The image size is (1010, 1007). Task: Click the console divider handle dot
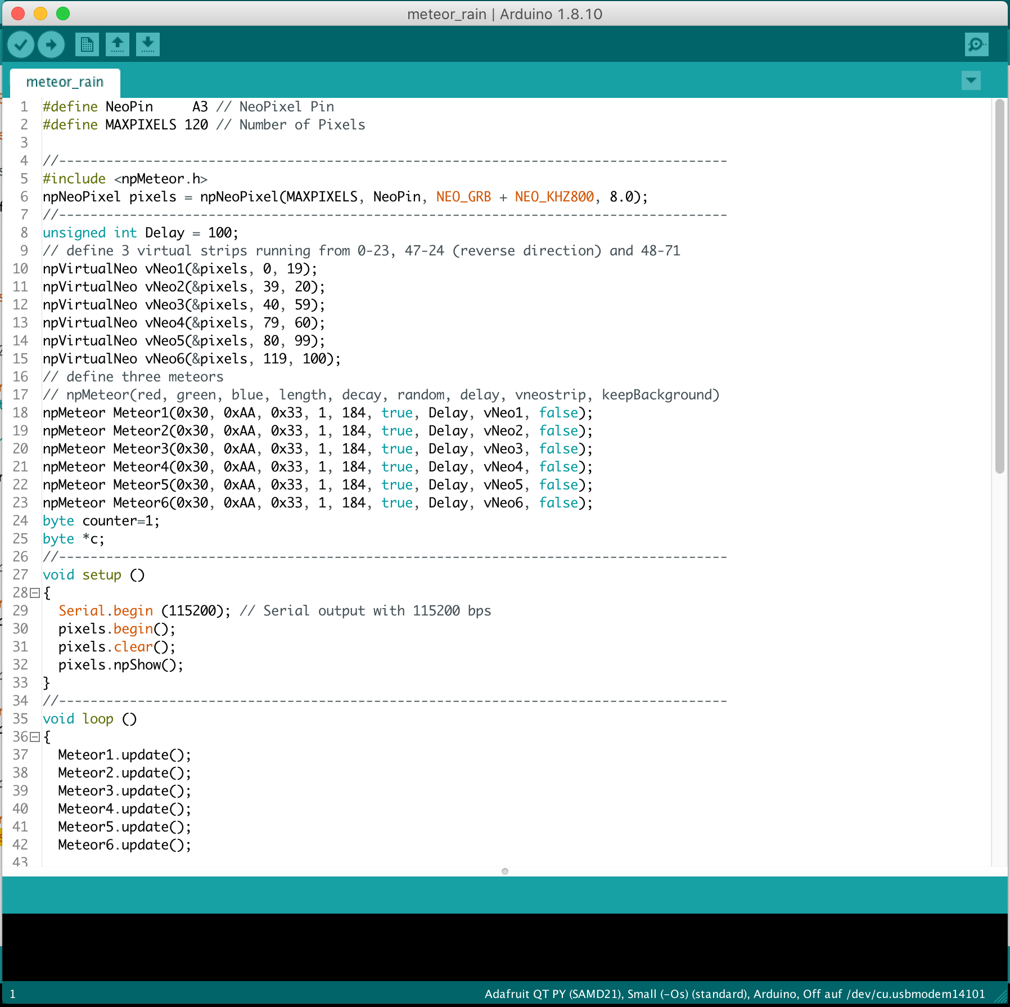click(505, 871)
